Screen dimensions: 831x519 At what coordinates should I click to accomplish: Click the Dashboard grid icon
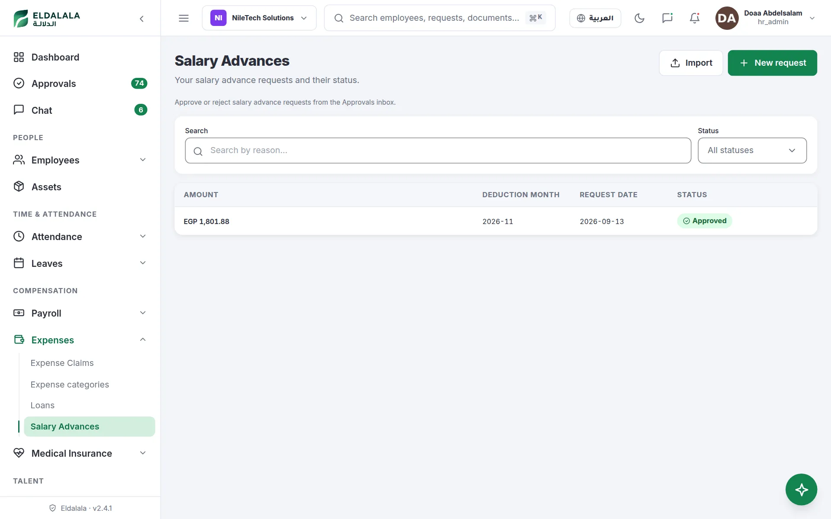tap(19, 57)
